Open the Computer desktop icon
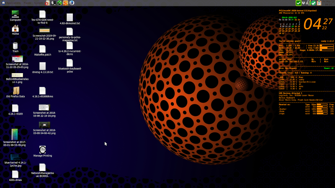 click(x=15, y=14)
